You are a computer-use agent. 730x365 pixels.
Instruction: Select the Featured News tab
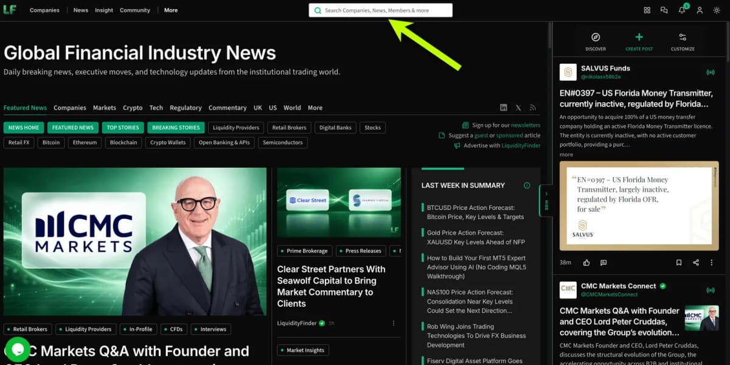(x=25, y=108)
